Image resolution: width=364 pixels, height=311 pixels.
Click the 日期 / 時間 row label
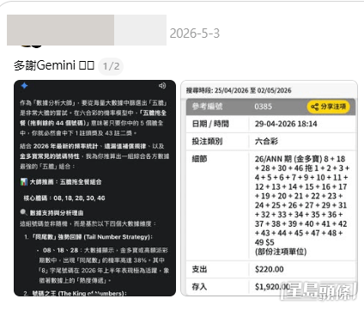coord(210,124)
